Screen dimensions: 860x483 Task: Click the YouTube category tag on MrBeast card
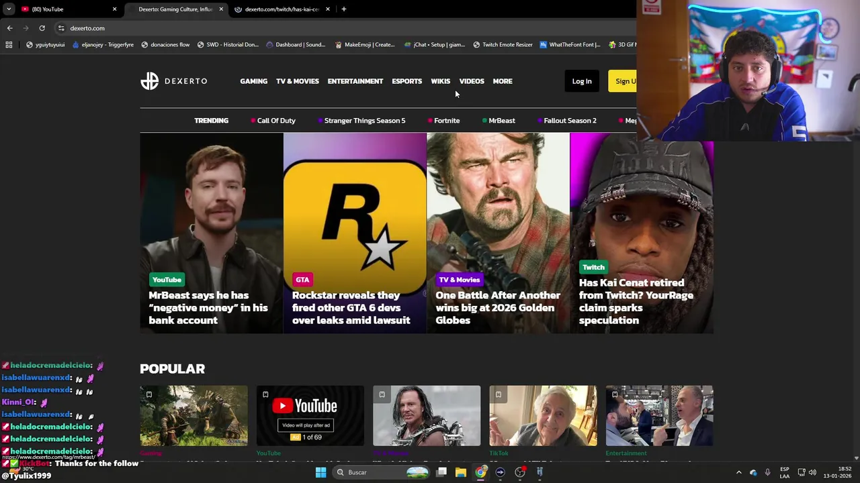pos(167,280)
